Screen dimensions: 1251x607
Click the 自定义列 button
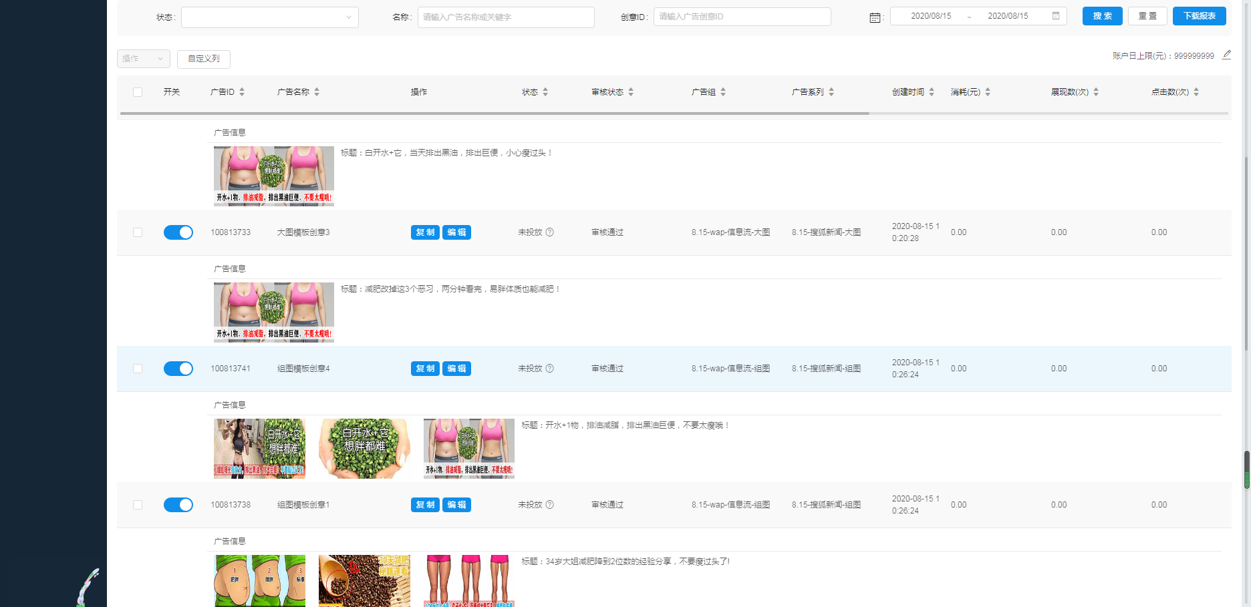(x=204, y=59)
